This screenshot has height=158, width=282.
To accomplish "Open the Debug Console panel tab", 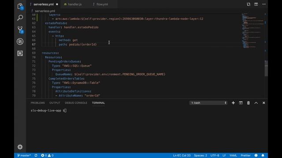I will point(76,103).
